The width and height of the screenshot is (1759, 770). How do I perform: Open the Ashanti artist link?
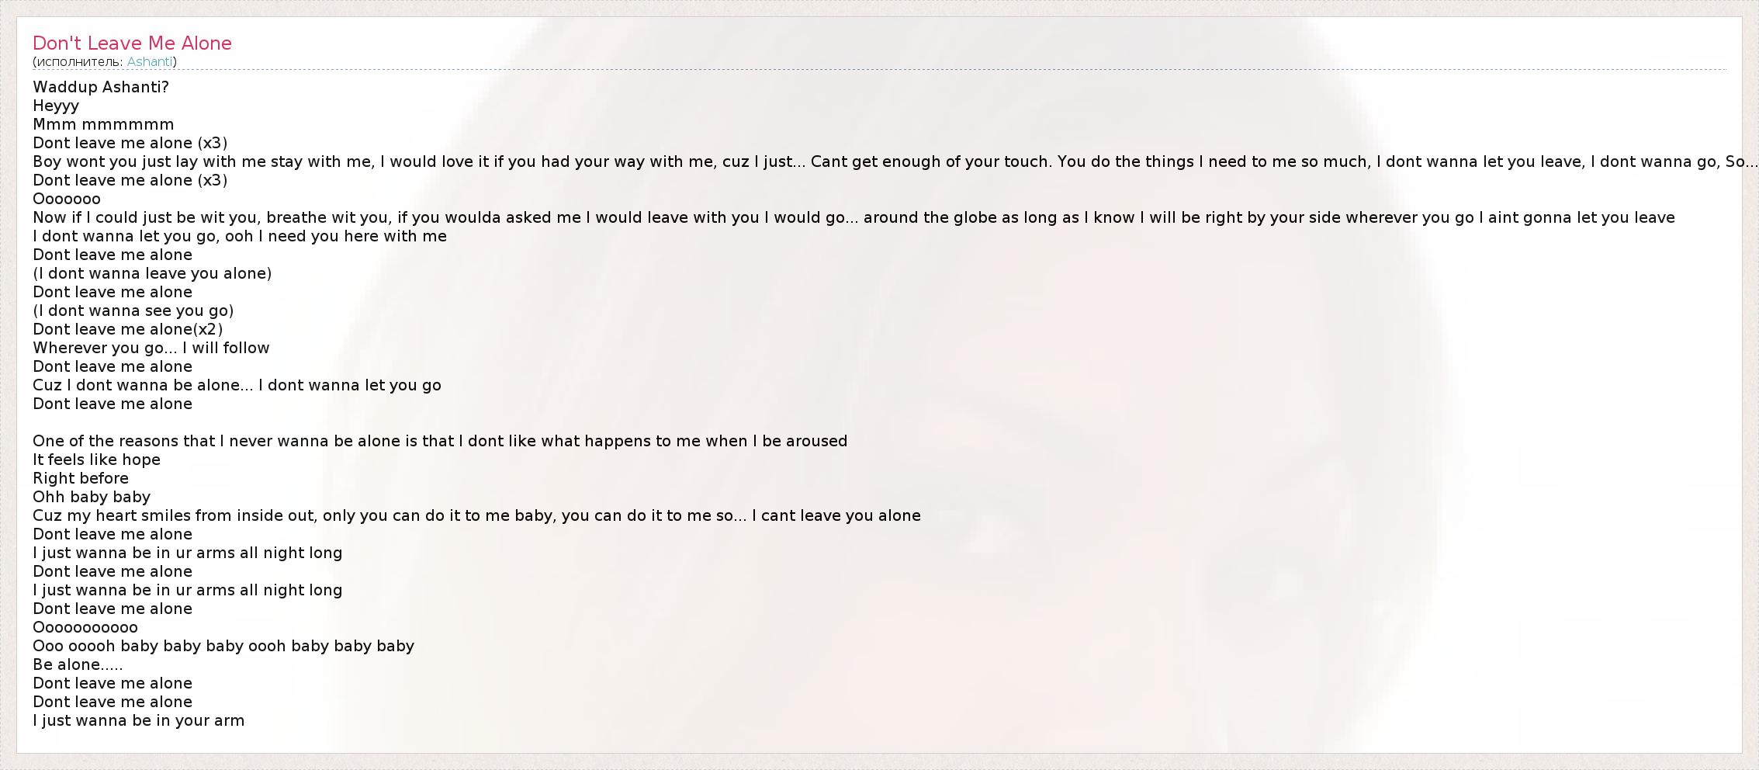click(150, 61)
